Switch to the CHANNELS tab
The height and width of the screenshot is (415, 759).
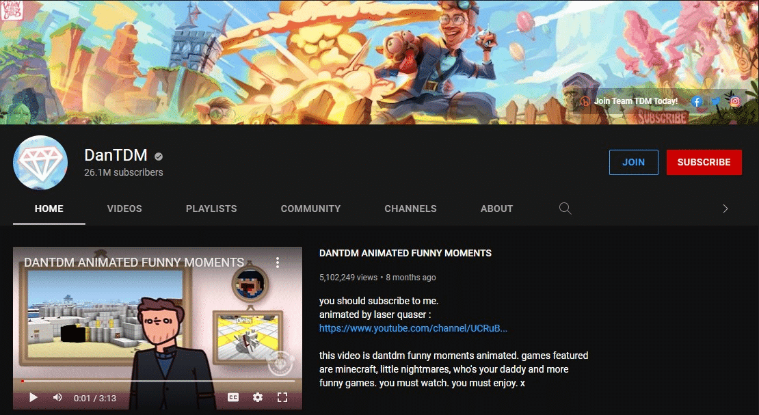(410, 209)
